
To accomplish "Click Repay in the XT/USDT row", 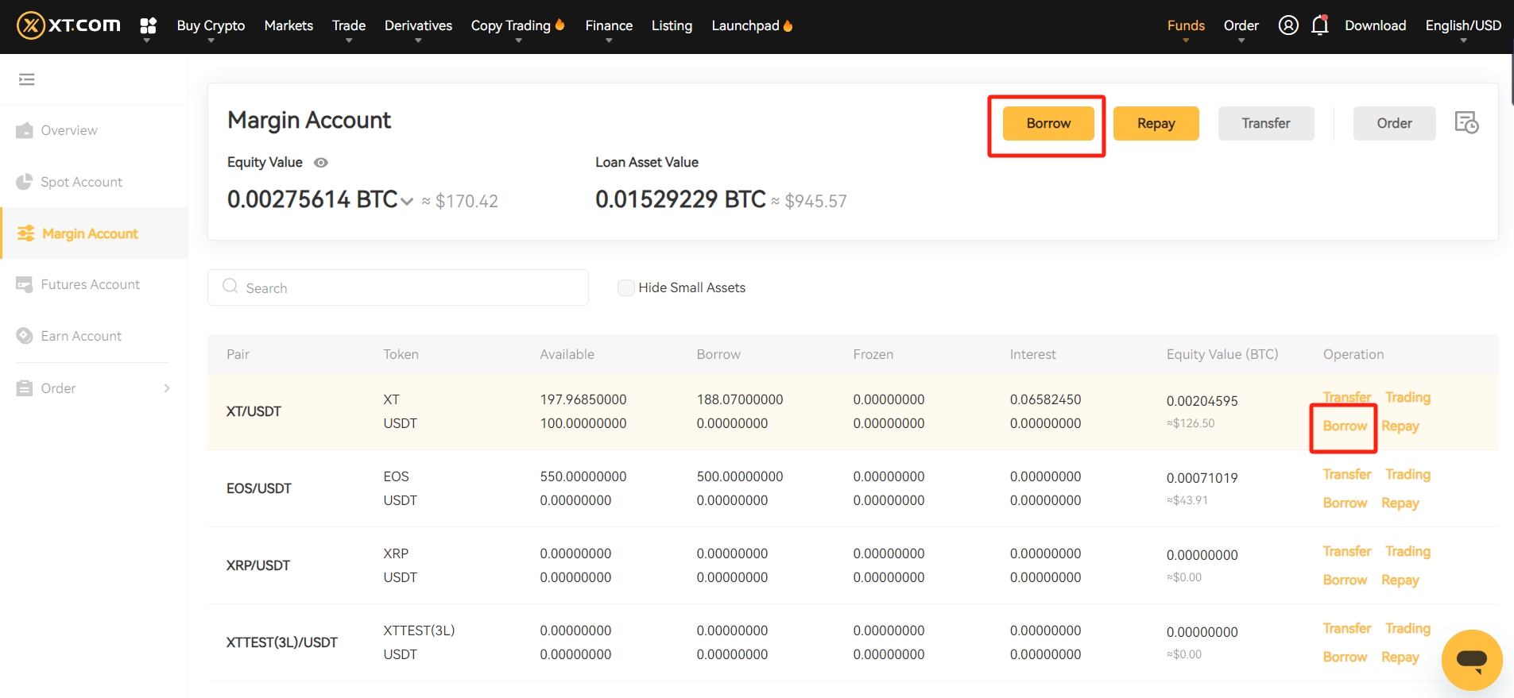I will point(1400,426).
